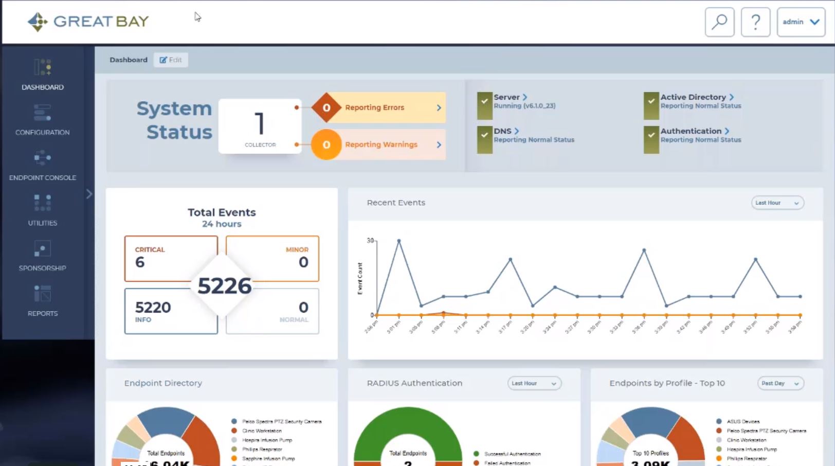Open the Configuration section icon
The width and height of the screenshot is (835, 466).
click(x=42, y=113)
